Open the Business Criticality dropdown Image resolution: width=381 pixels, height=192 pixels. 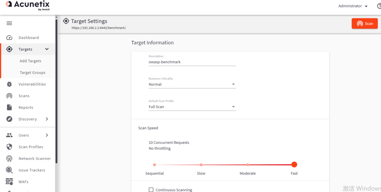pyautogui.click(x=192, y=85)
